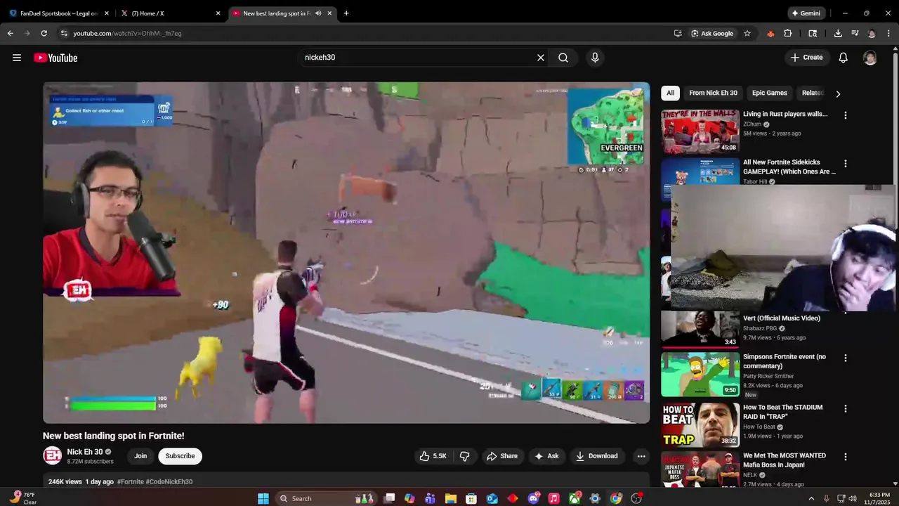
Task: Open more actions below the video
Action: tap(641, 456)
